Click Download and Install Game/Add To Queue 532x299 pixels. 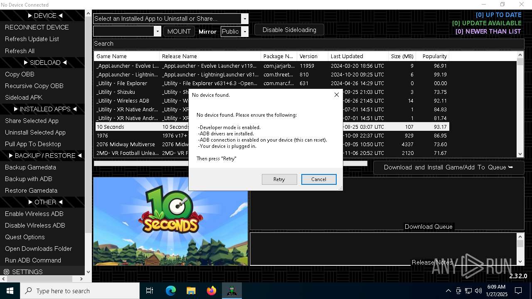[x=448, y=167]
